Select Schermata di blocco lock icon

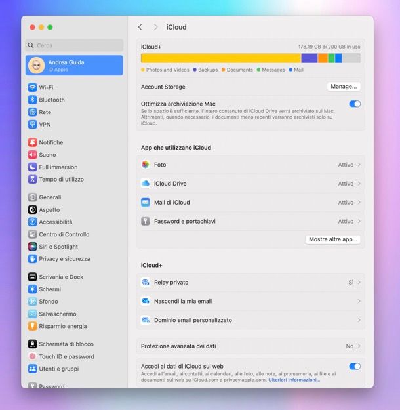pos(32,344)
